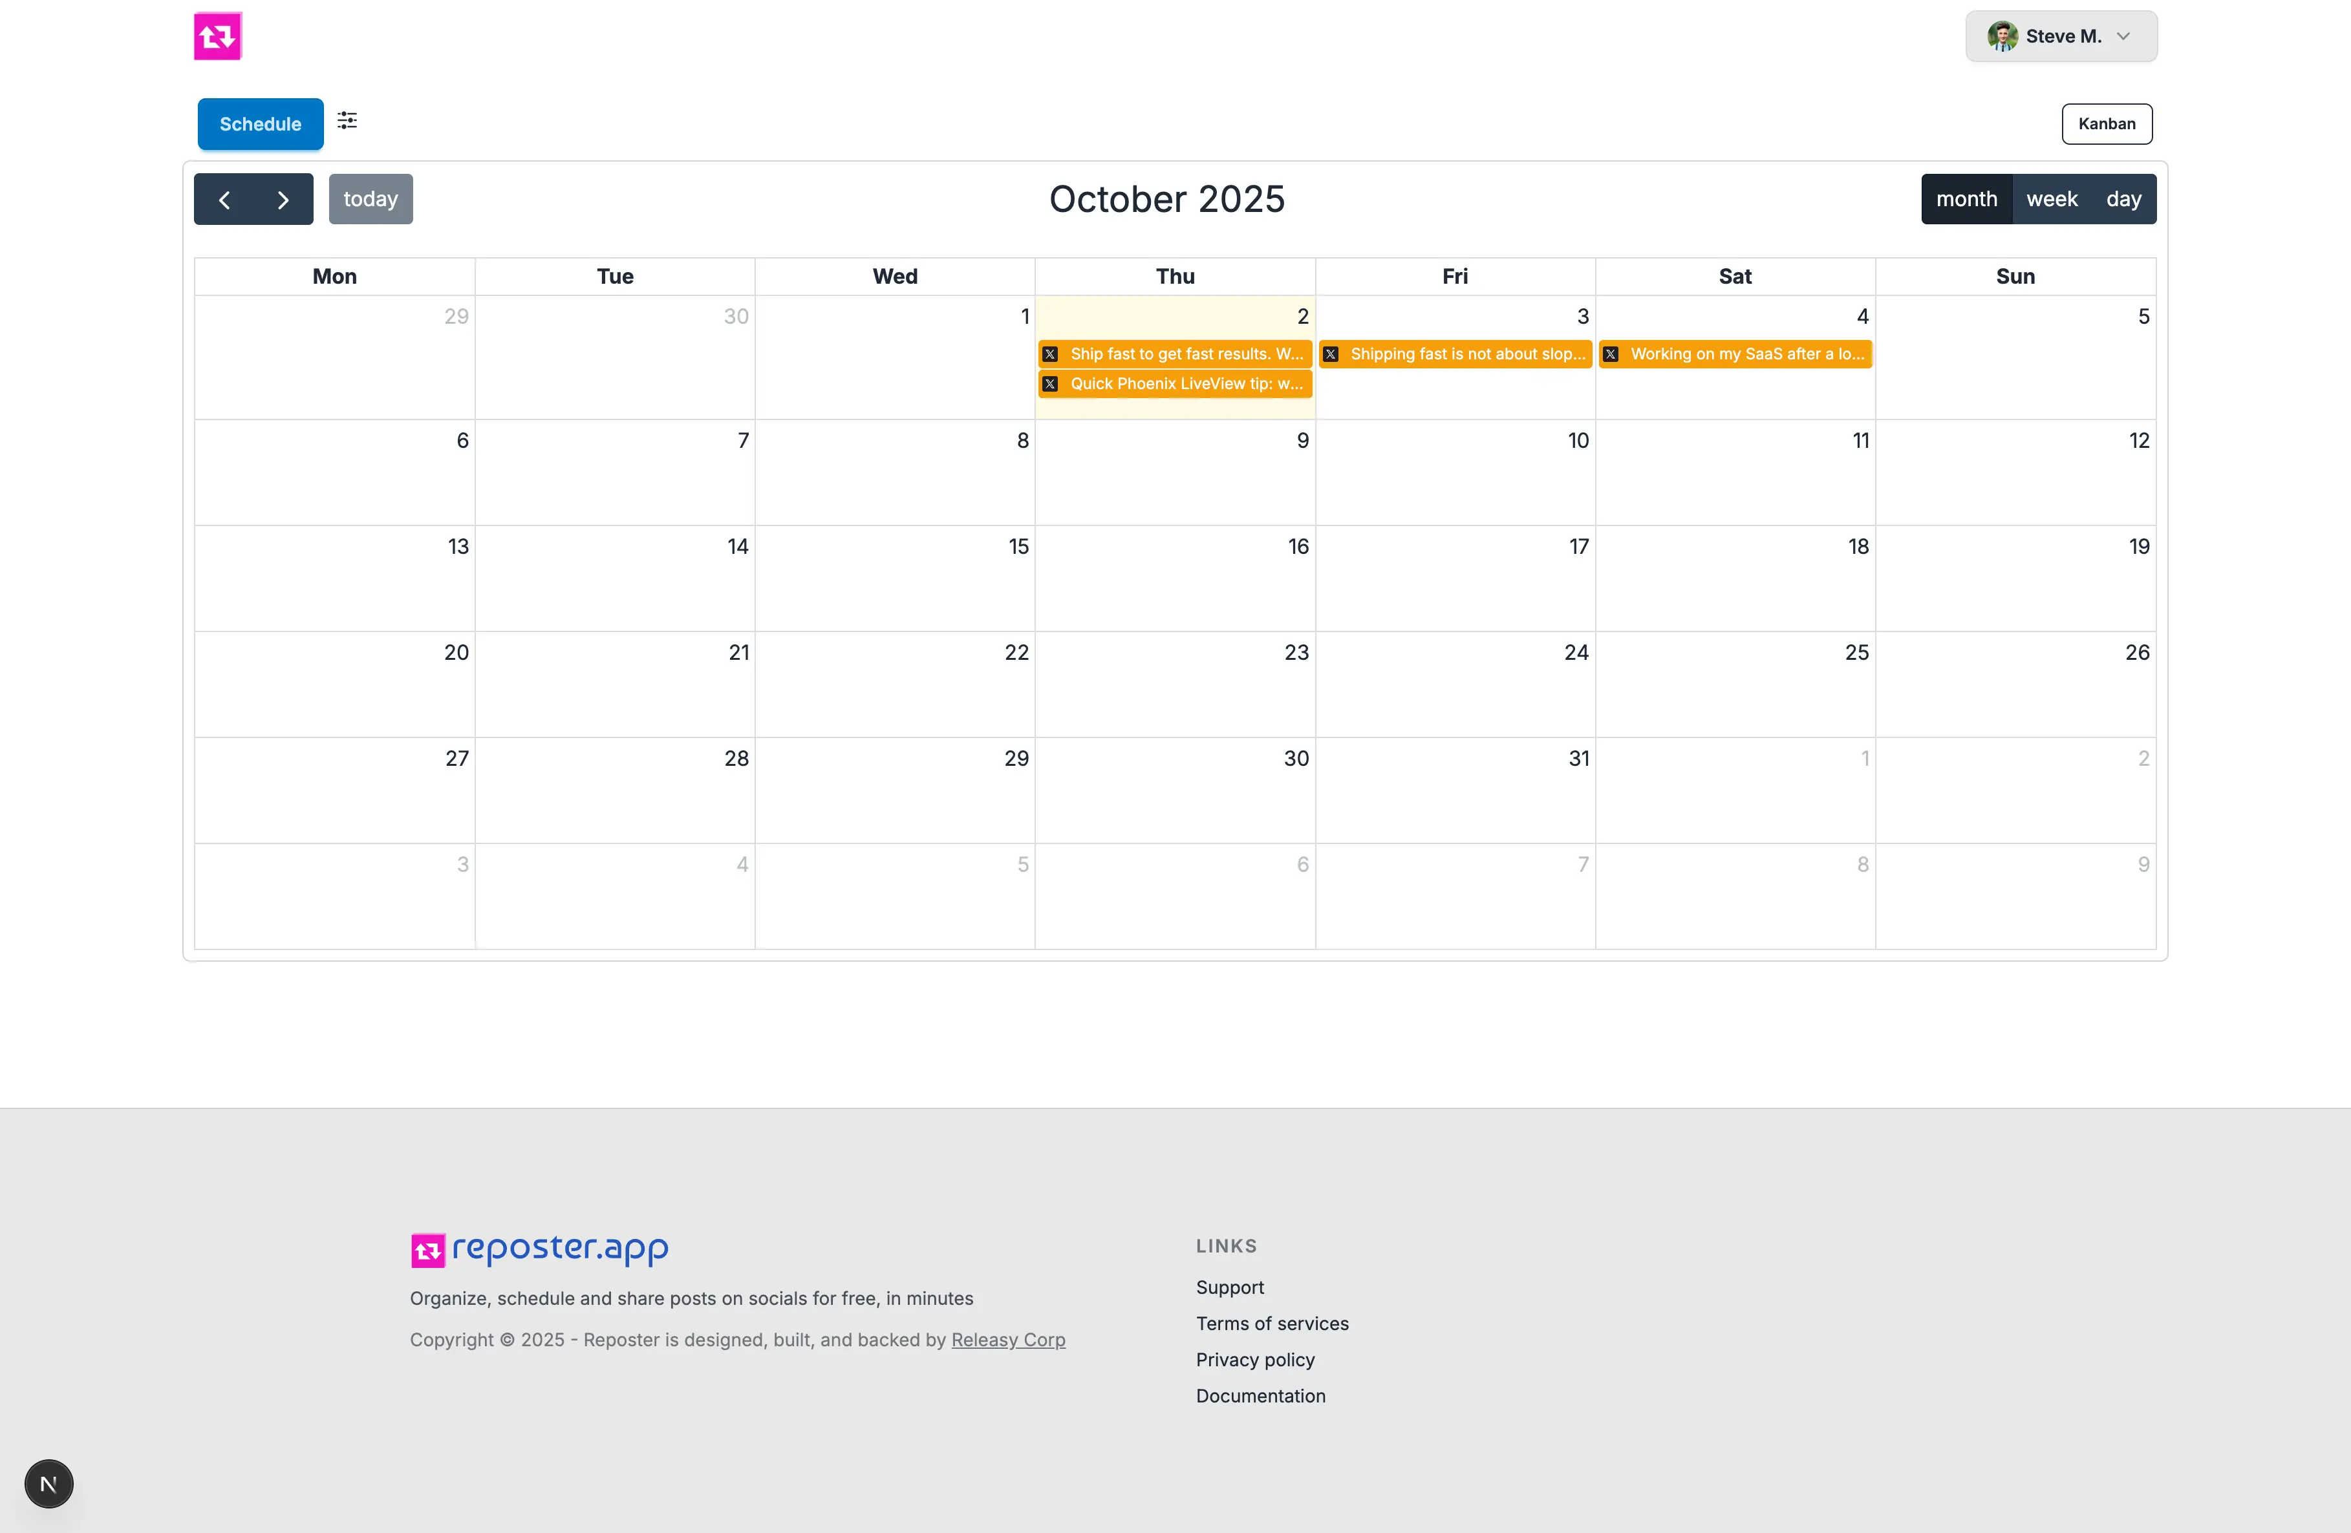Image resolution: width=2351 pixels, height=1533 pixels.
Task: Switch calendar to week view
Action: click(x=2052, y=200)
